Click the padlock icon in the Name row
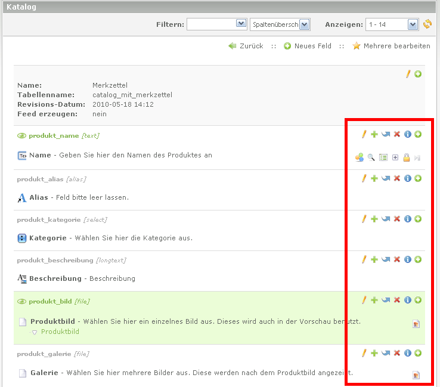This screenshot has width=440, height=387. pyautogui.click(x=406, y=157)
